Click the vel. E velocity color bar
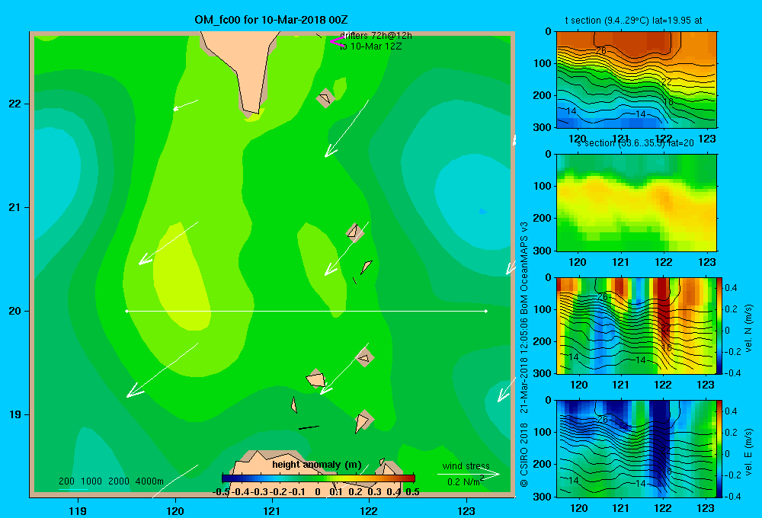This screenshot has height=518, width=762. pos(720,448)
